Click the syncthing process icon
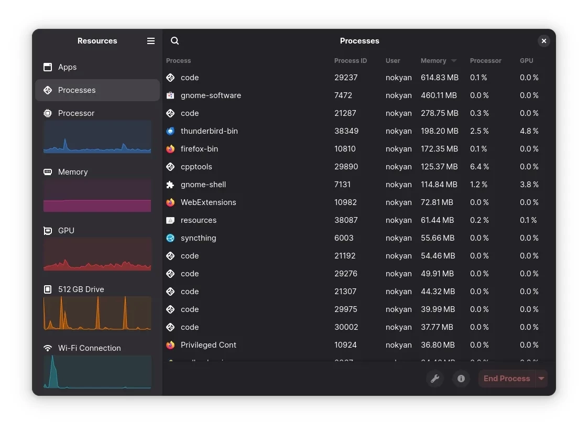Viewport: 588px width, 431px height. 170,238
